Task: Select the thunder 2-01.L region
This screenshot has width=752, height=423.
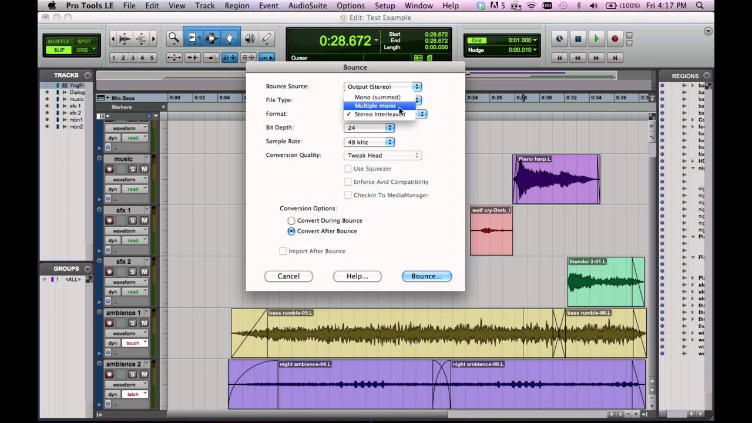Action: (606, 282)
